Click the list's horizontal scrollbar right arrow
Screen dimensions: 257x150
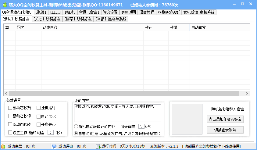click(x=248, y=94)
